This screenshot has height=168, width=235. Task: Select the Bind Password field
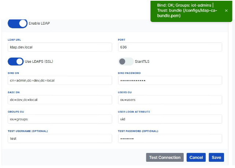[170, 80]
